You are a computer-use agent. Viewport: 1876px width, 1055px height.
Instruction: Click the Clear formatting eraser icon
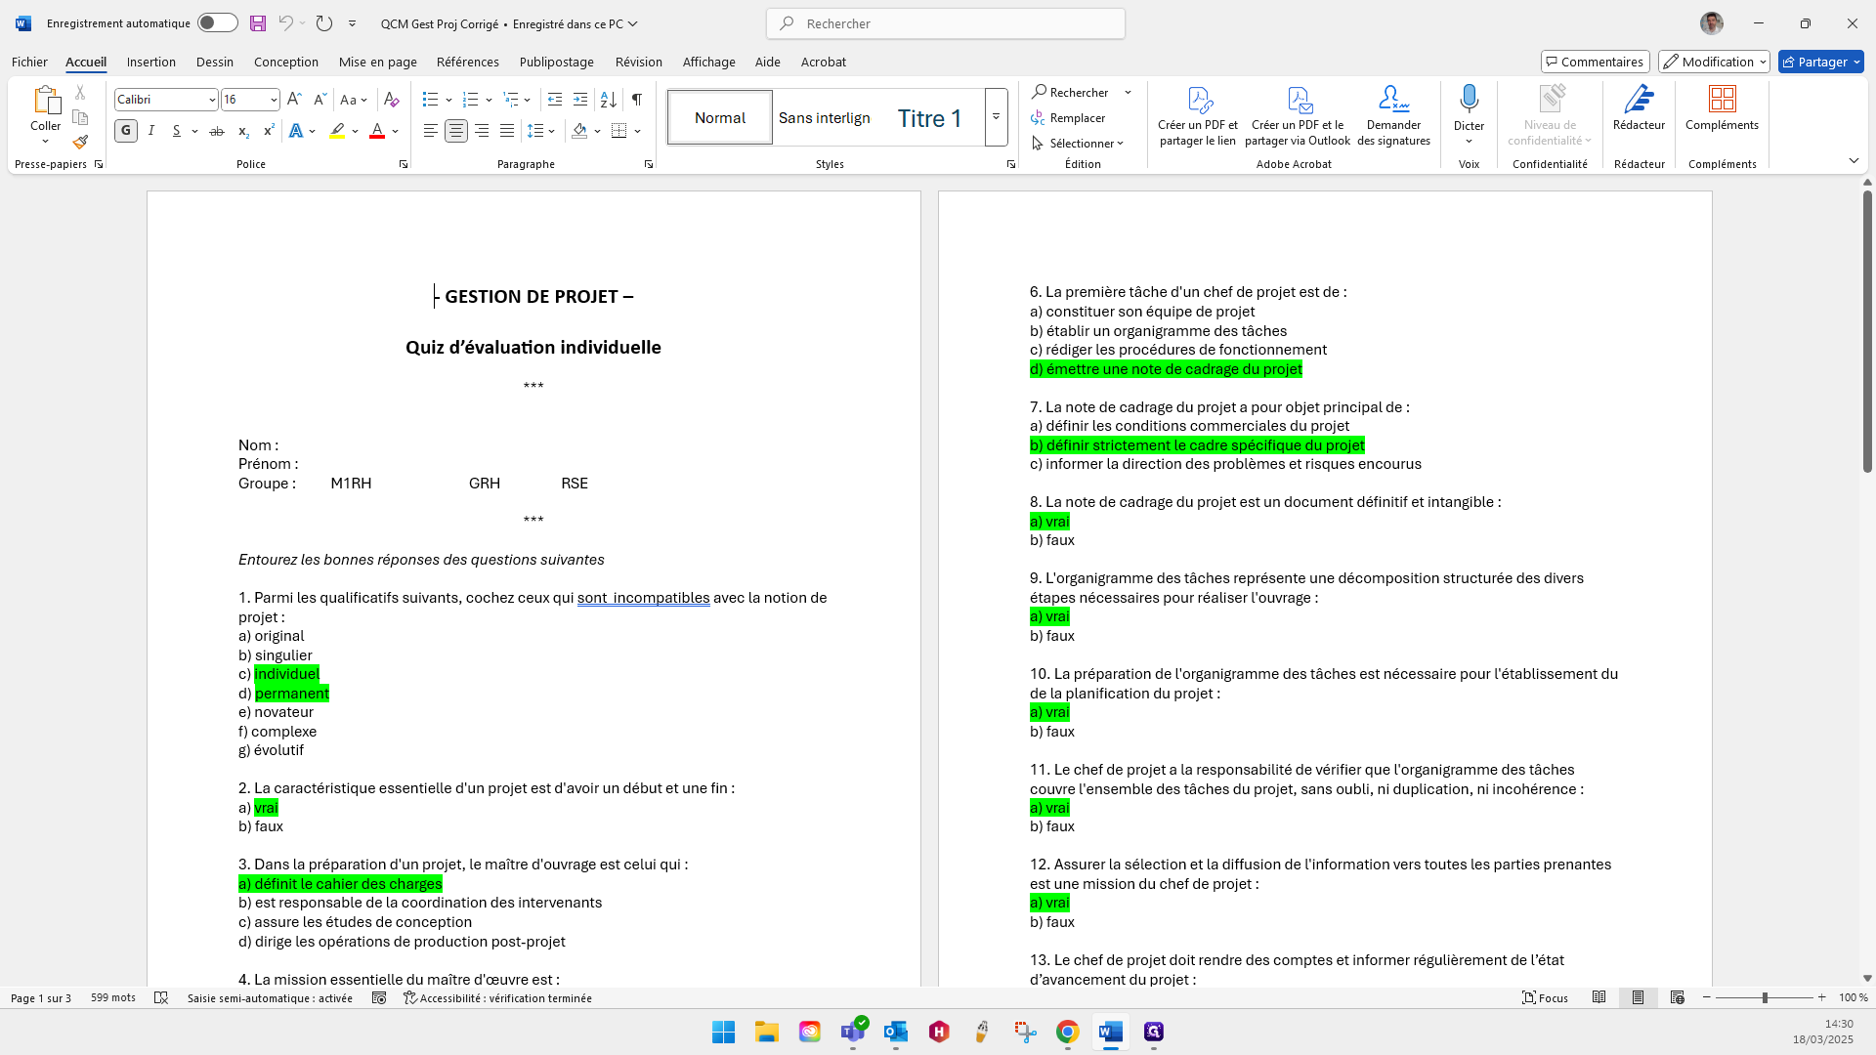click(x=391, y=100)
